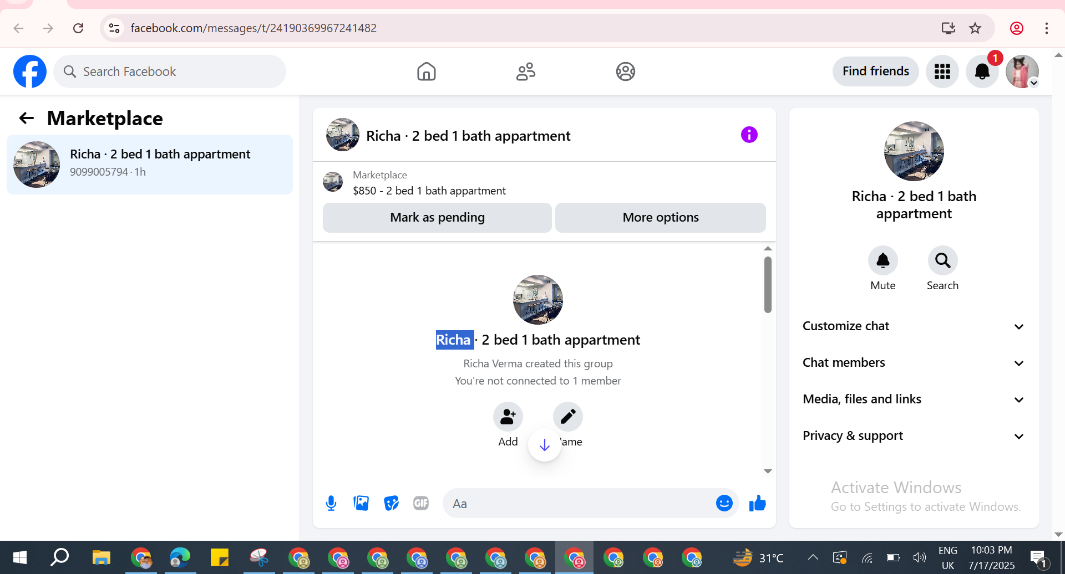The image size is (1065, 574).
Task: Add people to the group chat
Action: (x=508, y=417)
